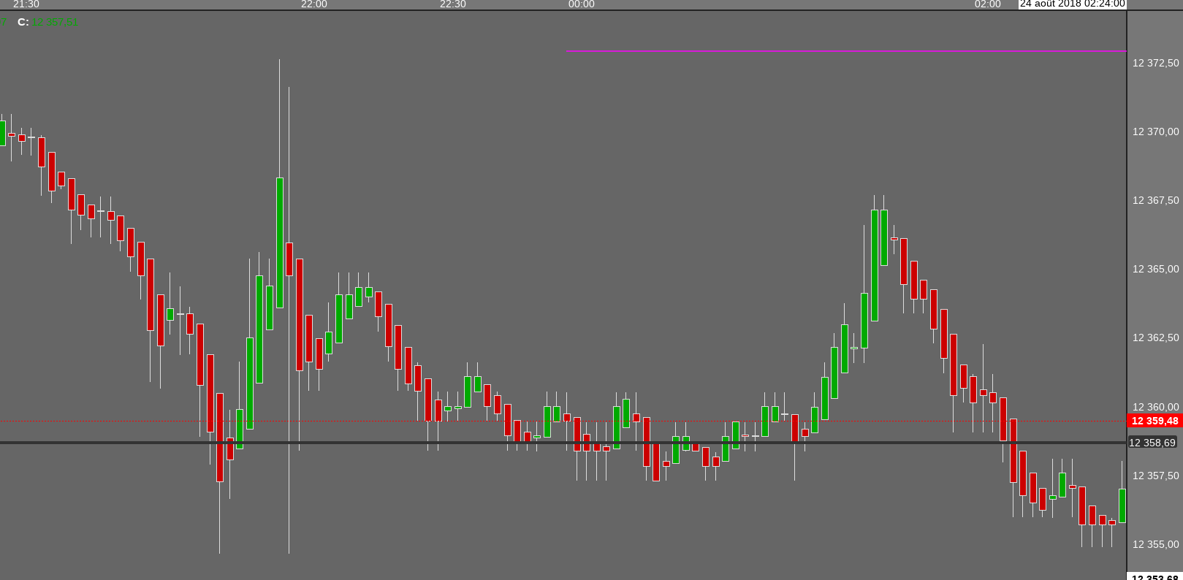Click the 12 365,00 price axis label
The image size is (1183, 580).
pyautogui.click(x=1155, y=269)
